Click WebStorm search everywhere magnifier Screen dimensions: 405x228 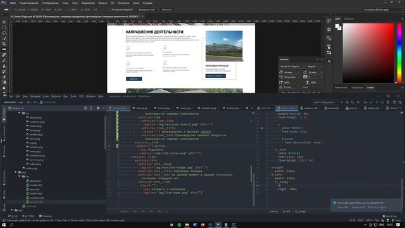tap(400, 103)
